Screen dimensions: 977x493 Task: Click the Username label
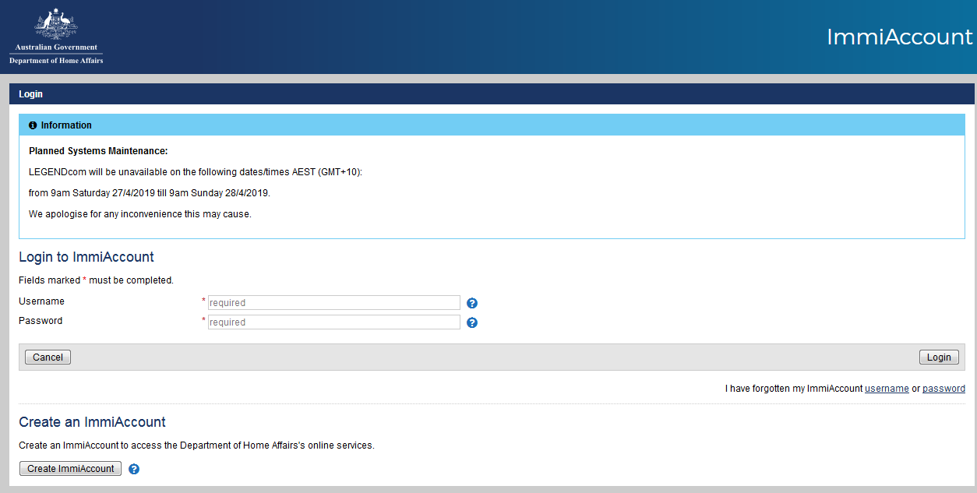(41, 301)
